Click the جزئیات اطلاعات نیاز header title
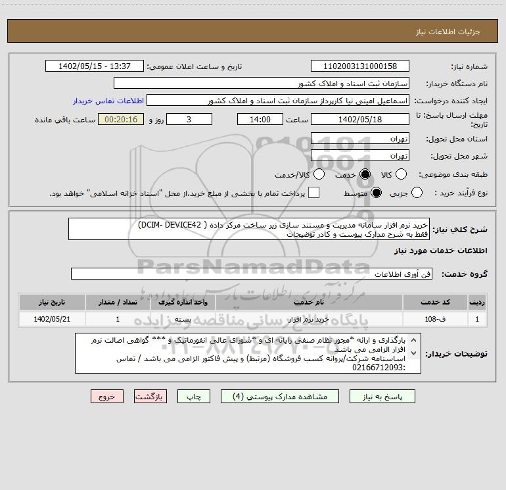 tap(448, 32)
